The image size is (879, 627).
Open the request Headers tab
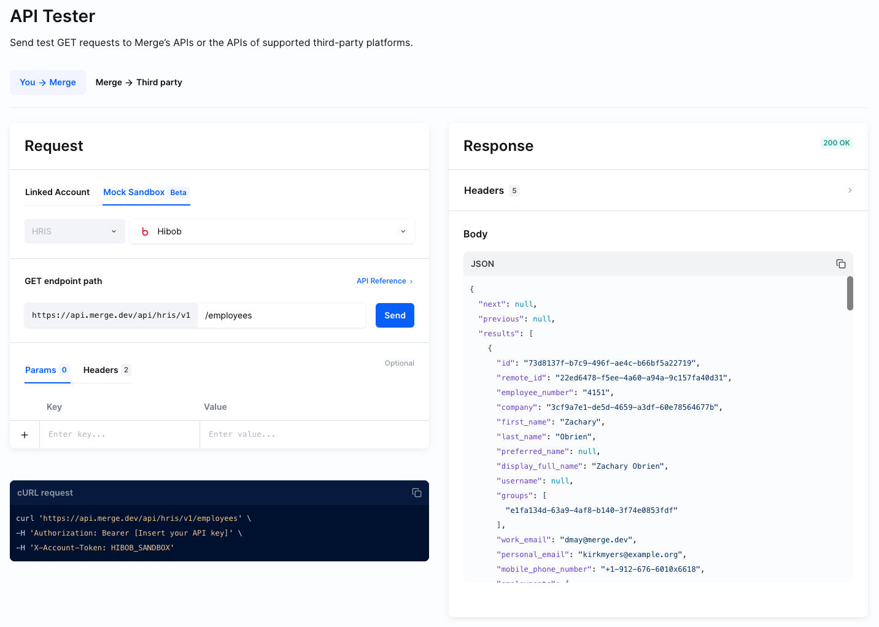(x=107, y=370)
